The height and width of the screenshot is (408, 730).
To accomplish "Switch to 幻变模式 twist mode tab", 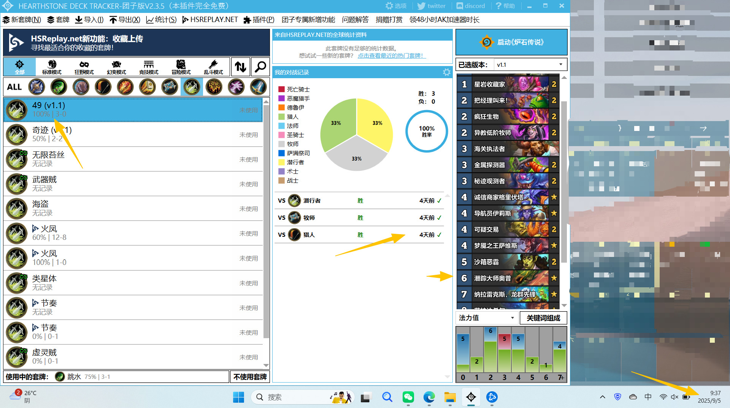I will click(116, 67).
